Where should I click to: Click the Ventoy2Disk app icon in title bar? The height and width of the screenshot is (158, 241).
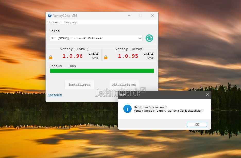[x=50, y=15]
